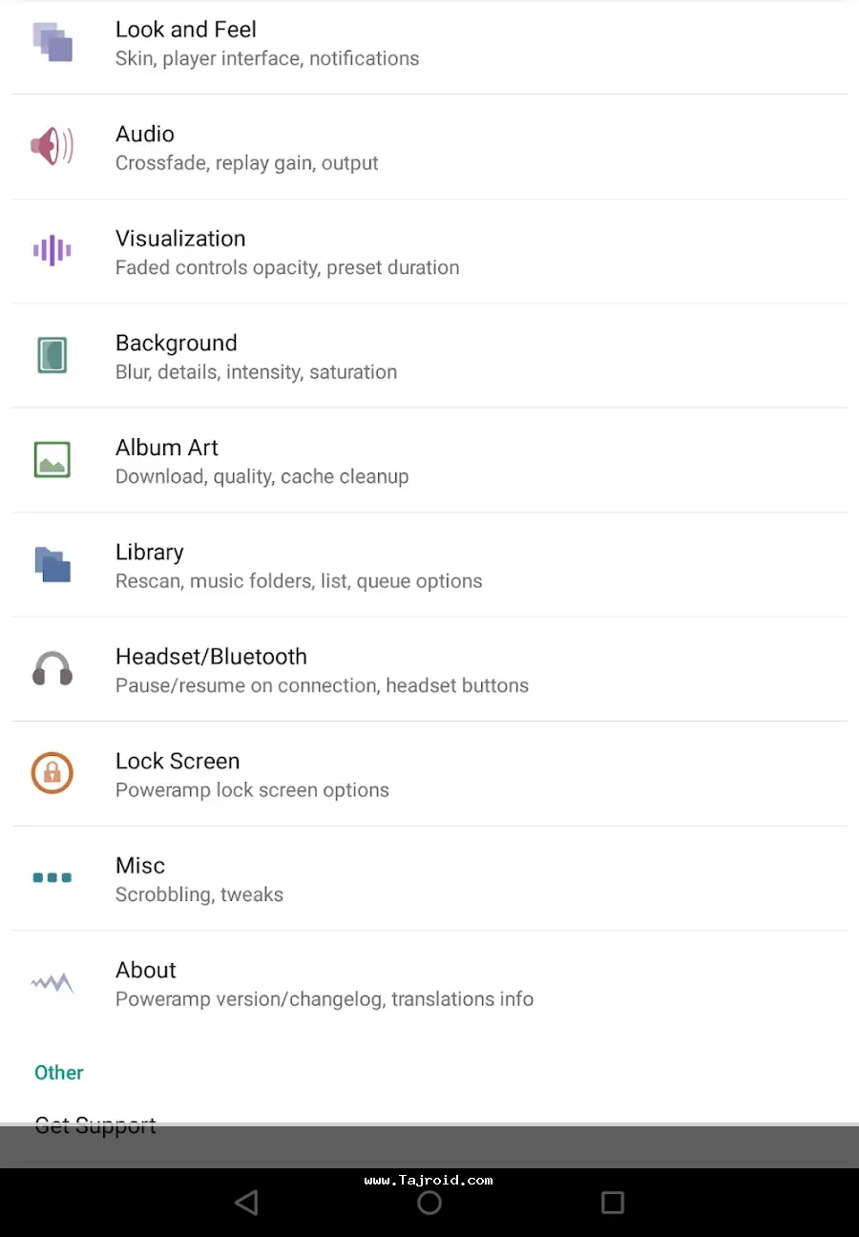Open Misc scrobbling and tweaks
This screenshot has height=1237, width=859.
click(199, 879)
